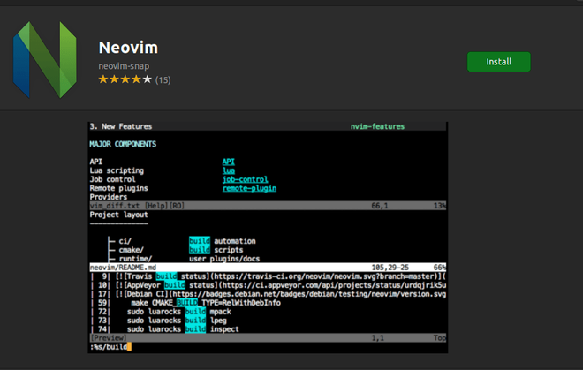Click the (15) review count
This screenshot has width=583, height=370.
pos(163,80)
